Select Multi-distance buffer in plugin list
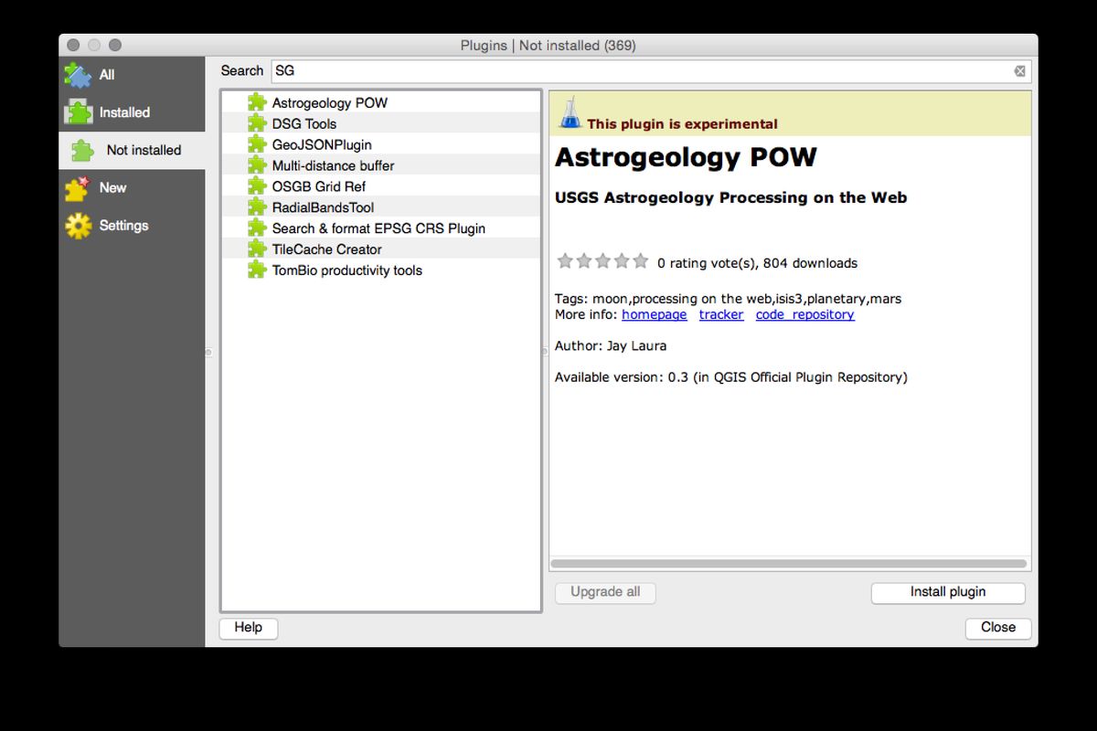 point(333,165)
